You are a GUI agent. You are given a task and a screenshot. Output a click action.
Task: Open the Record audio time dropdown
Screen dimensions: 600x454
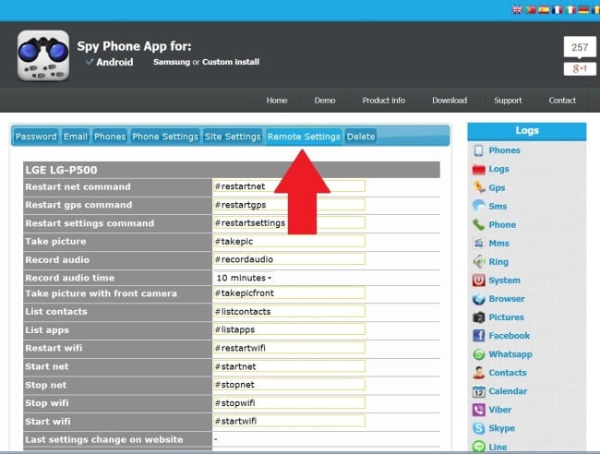pos(244,278)
